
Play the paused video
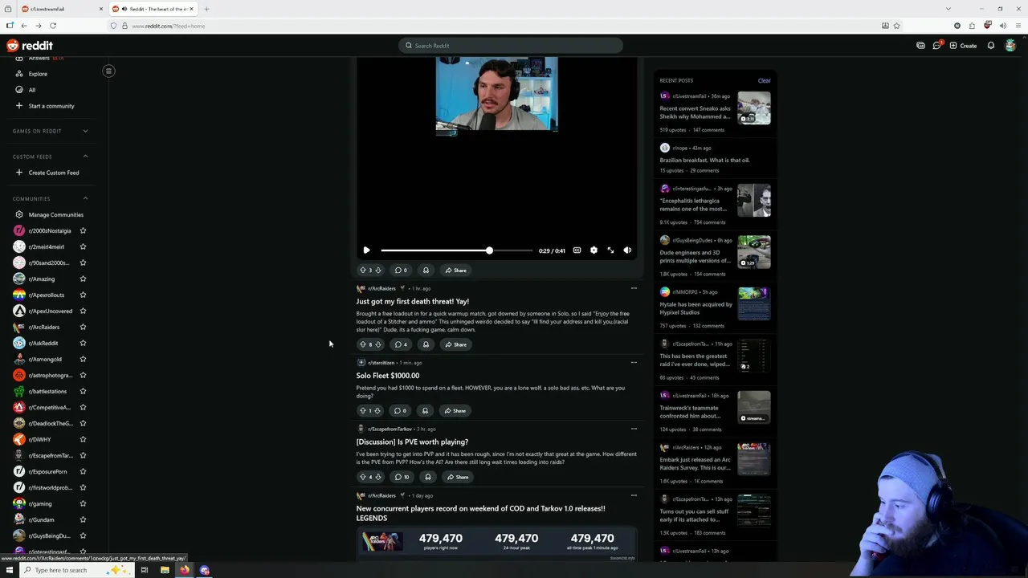tap(366, 250)
